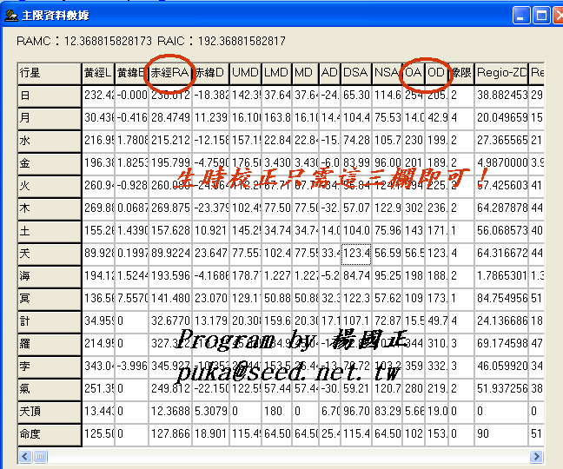
Task: Minimize the 主限資料數據 window
Action: 521,15
